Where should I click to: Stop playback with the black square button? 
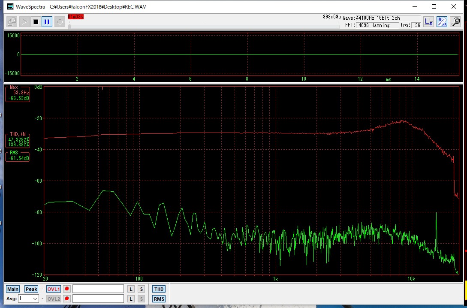click(36, 21)
